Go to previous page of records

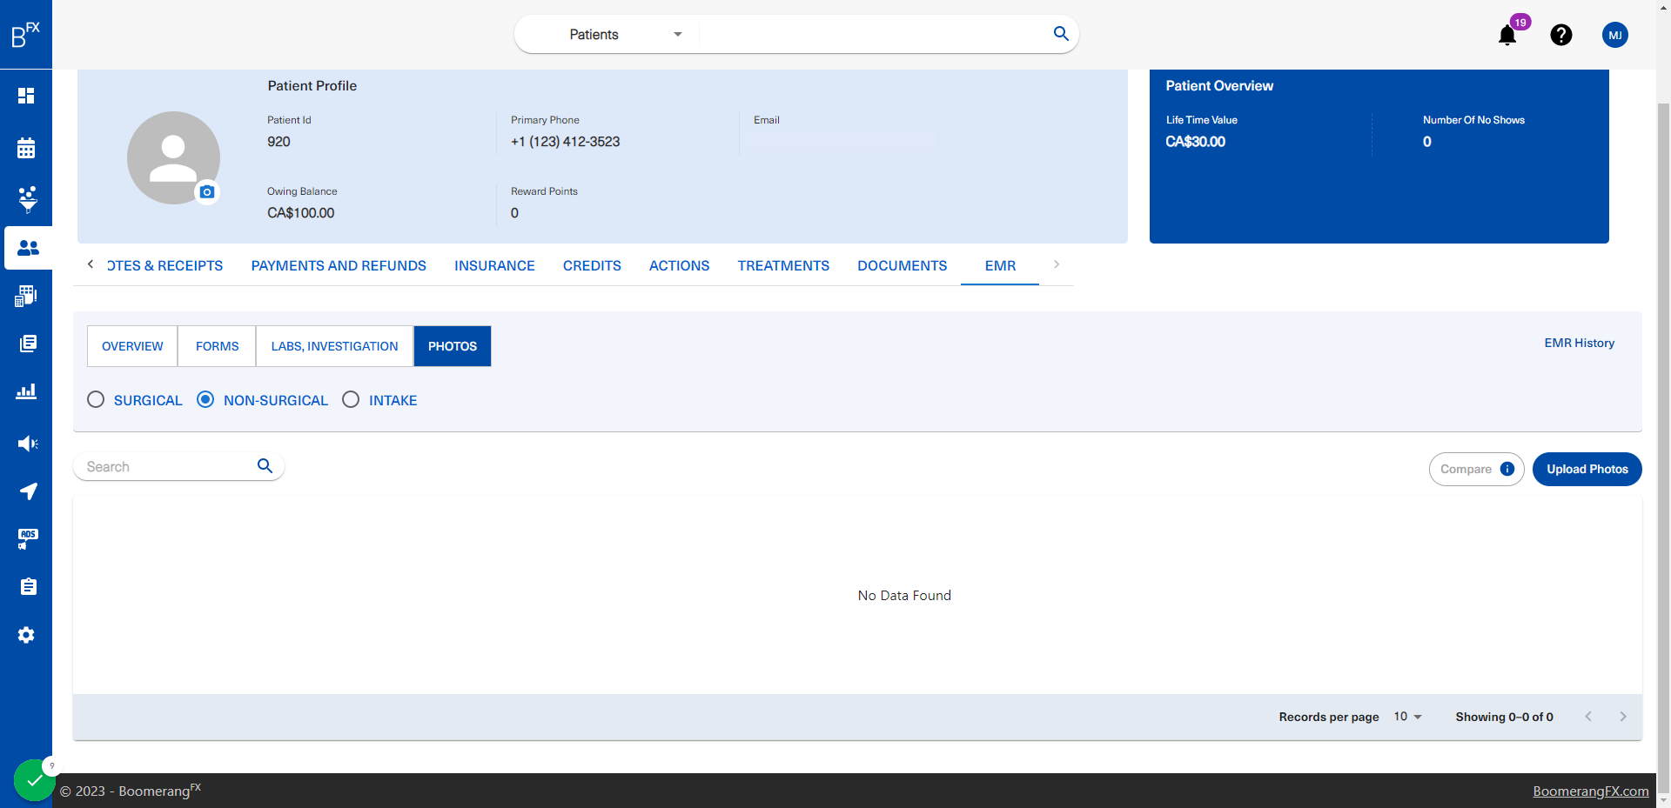[x=1588, y=717]
